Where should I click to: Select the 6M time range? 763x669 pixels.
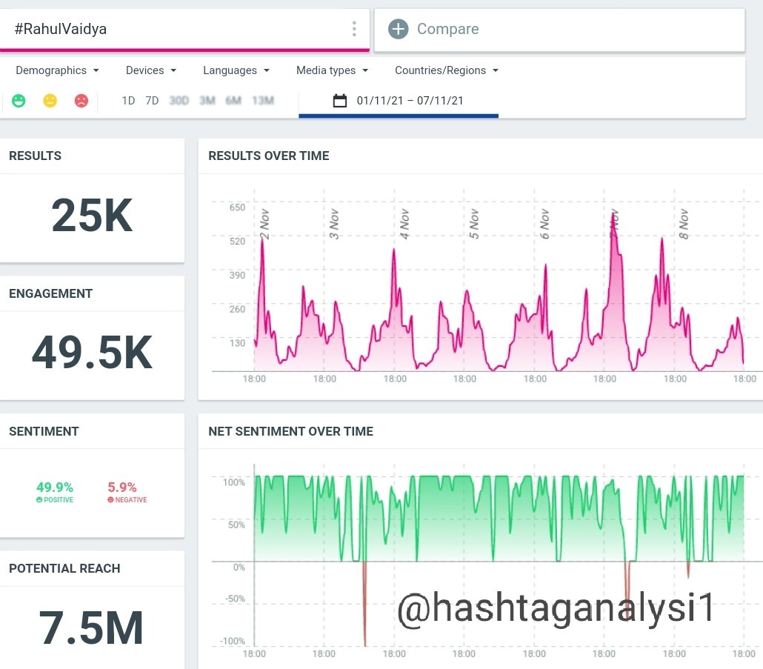[x=233, y=101]
